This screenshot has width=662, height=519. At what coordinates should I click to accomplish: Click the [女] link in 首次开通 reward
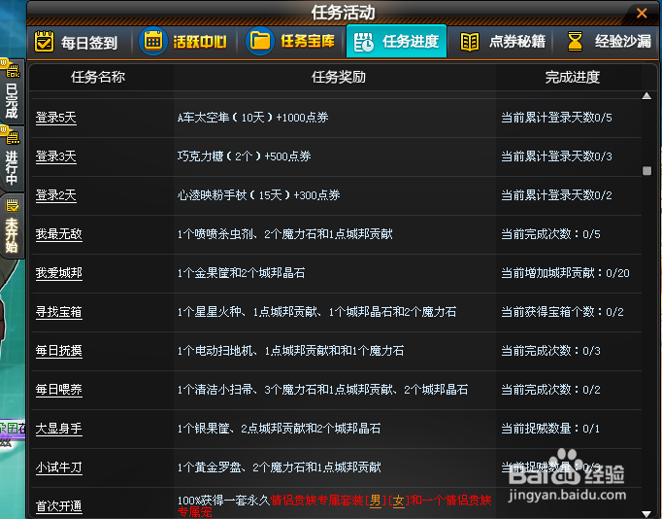tap(398, 501)
